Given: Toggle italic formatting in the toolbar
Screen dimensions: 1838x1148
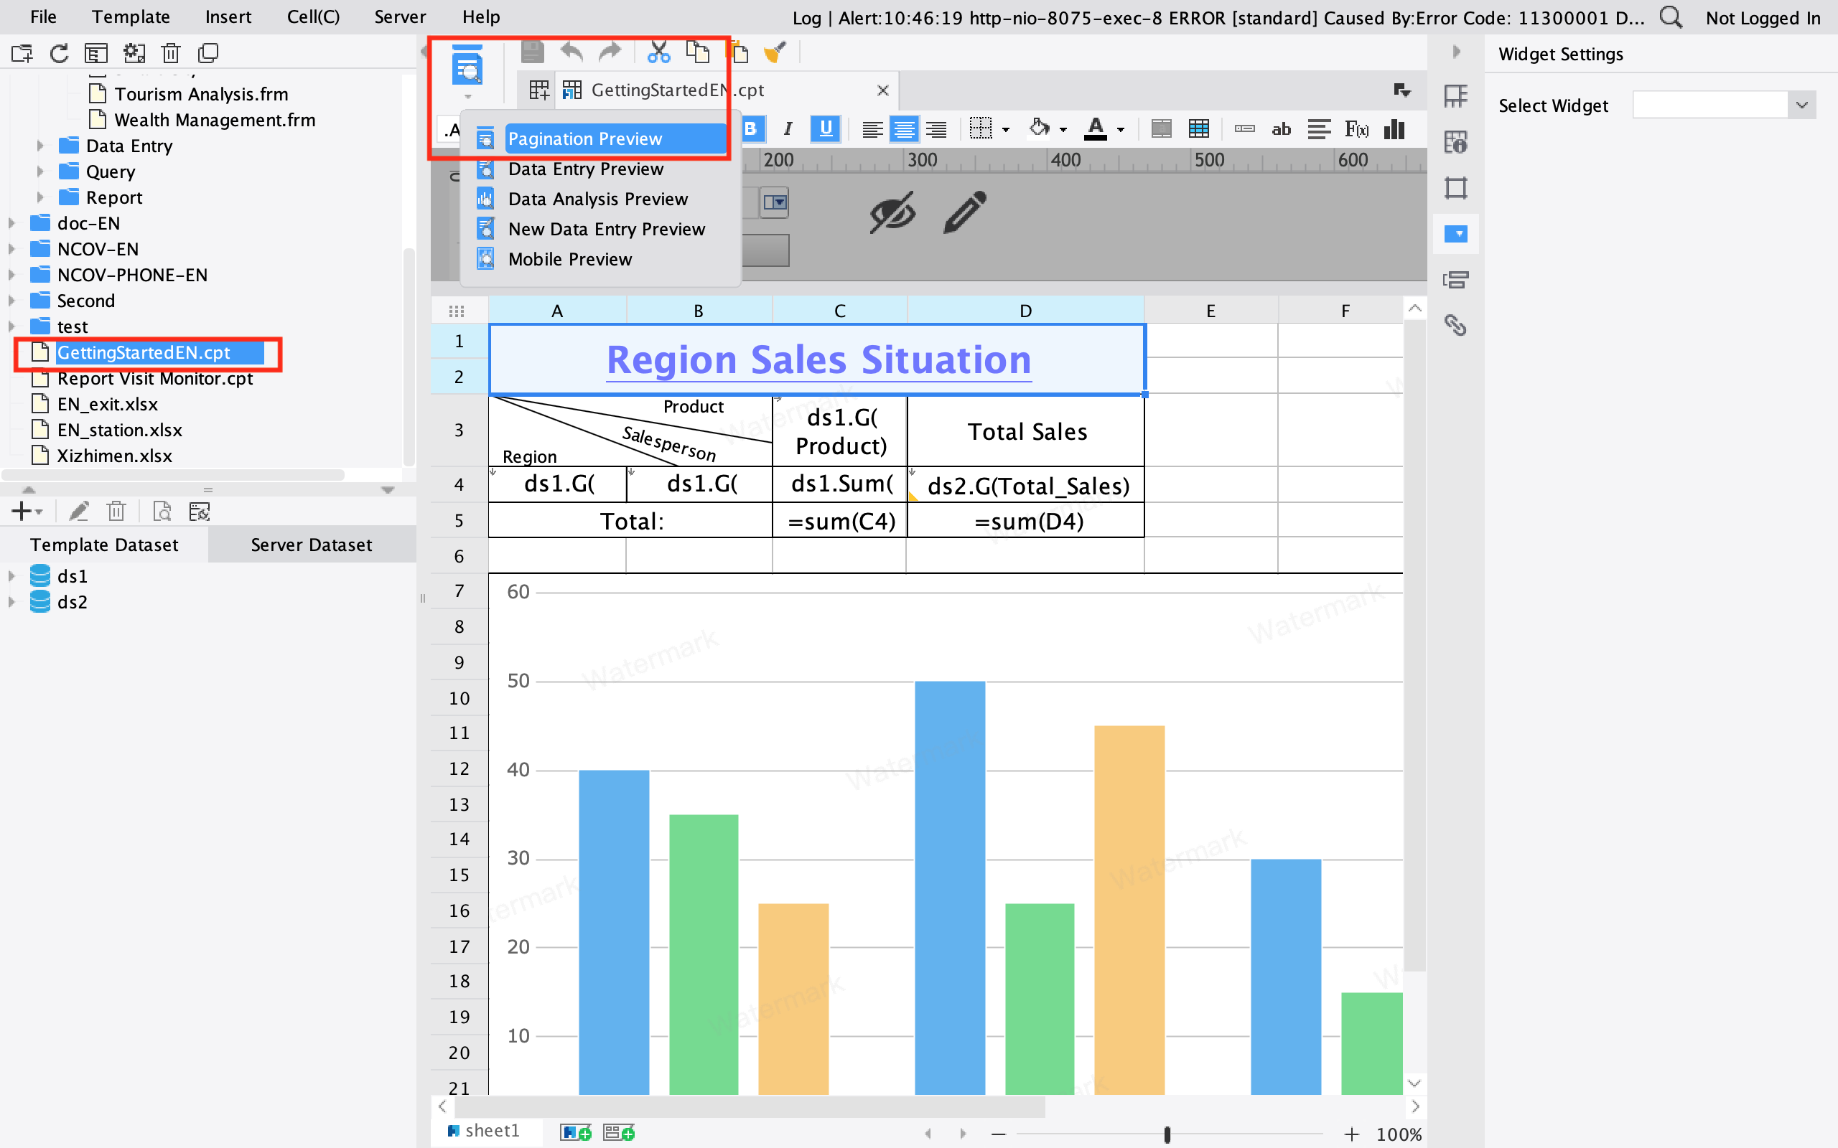Looking at the screenshot, I should point(787,129).
